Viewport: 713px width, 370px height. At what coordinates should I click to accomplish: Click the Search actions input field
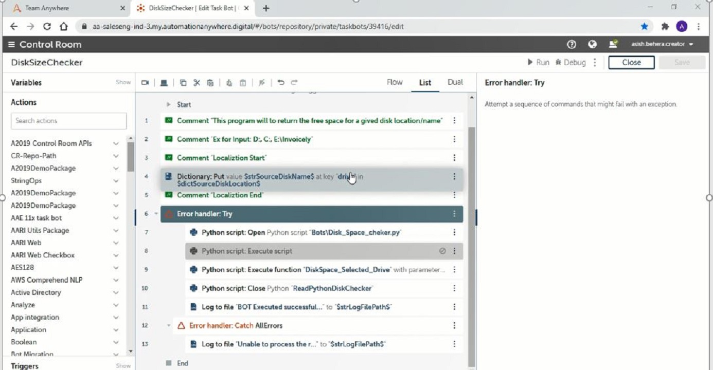pos(68,121)
